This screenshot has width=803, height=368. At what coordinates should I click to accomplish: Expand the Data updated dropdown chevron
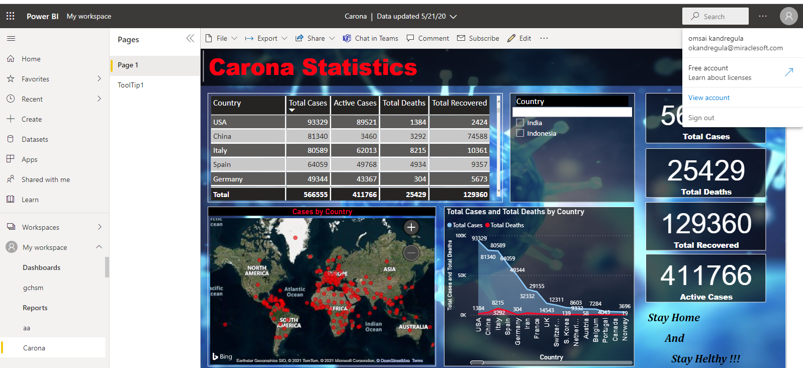coord(453,17)
